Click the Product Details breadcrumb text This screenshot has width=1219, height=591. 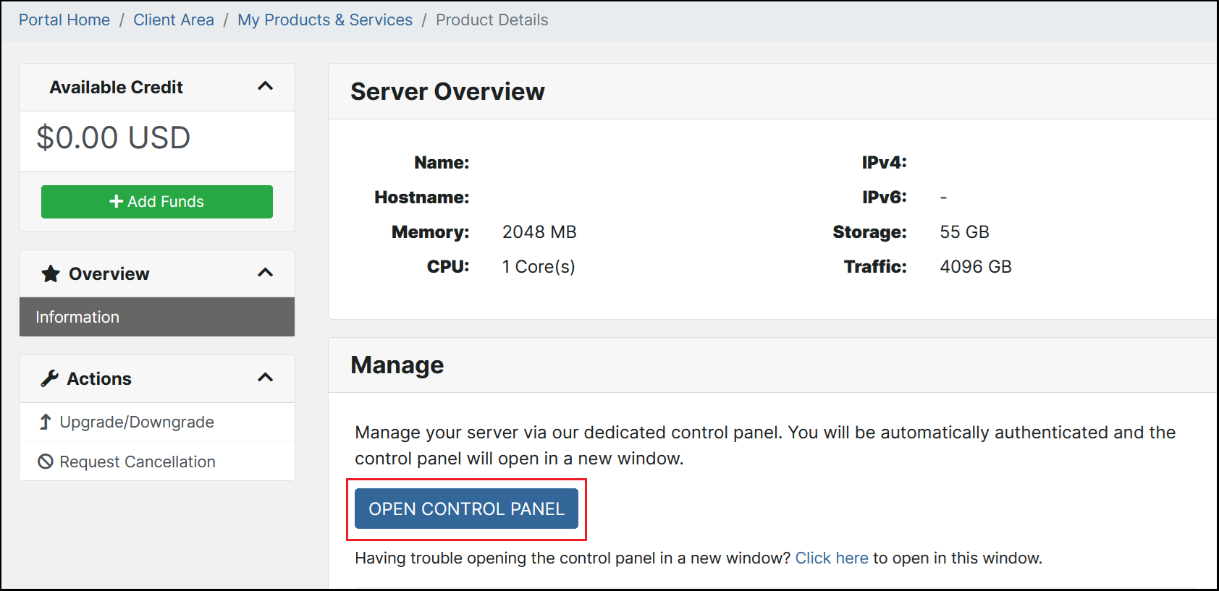[x=492, y=20]
